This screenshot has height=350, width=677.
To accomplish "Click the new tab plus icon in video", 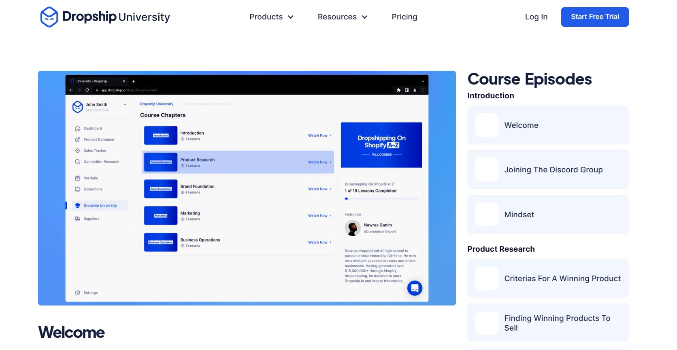I will coord(134,81).
